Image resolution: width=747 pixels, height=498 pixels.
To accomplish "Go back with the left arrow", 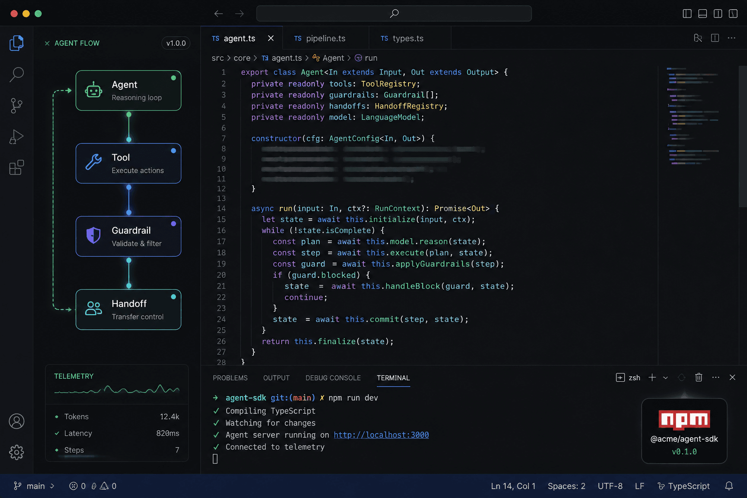I will tap(219, 14).
